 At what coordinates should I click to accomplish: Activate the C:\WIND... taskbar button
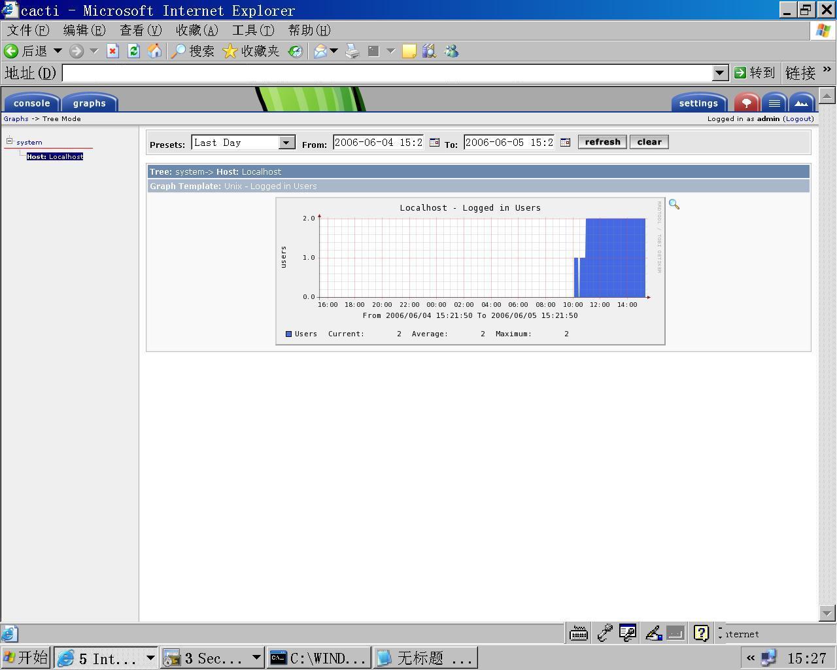(318, 658)
